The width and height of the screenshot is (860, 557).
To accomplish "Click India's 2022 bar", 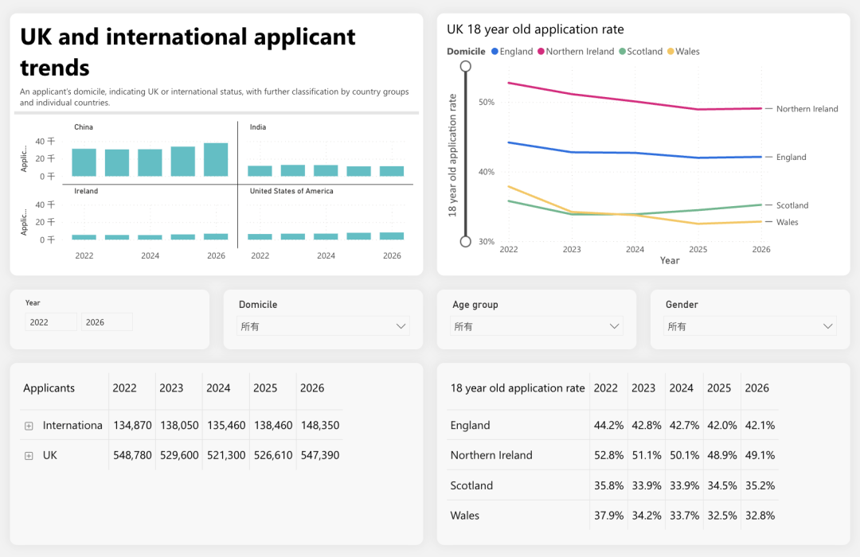I will pos(260,171).
